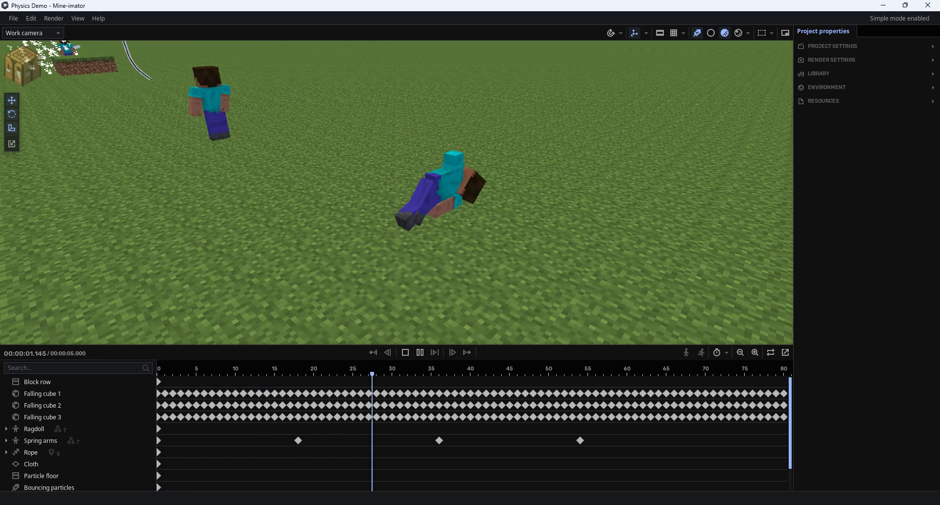Image resolution: width=940 pixels, height=505 pixels.
Task: Open dropdown next to grid overlay icon
Action: pyautogui.click(x=683, y=33)
